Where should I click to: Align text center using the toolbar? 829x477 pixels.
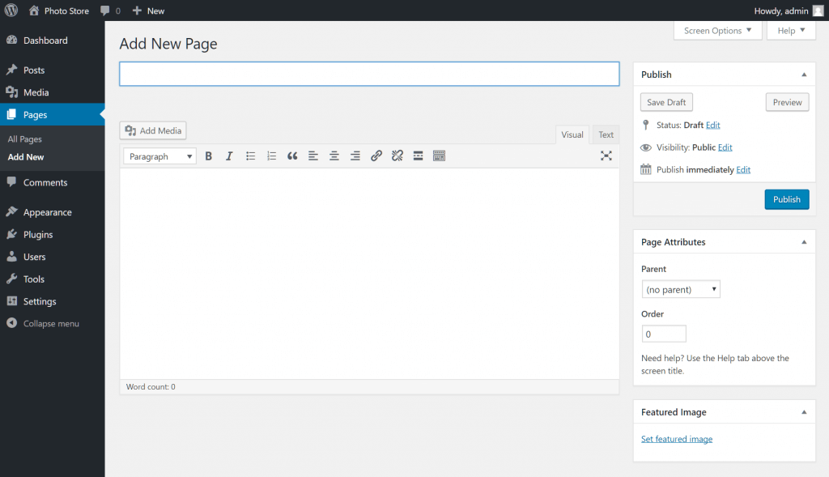pos(334,155)
